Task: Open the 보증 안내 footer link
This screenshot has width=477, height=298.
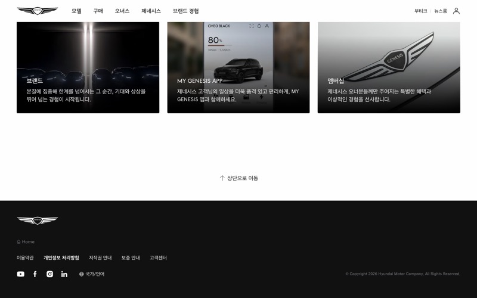Action: (131, 258)
